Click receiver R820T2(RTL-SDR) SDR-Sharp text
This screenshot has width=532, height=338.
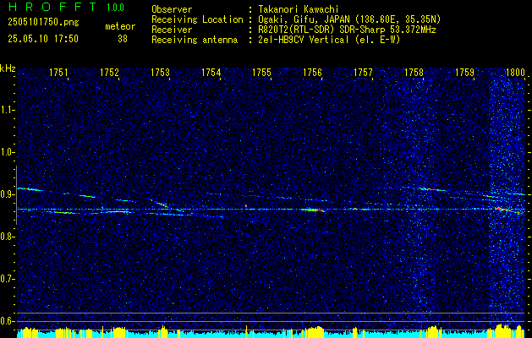[x=347, y=30]
